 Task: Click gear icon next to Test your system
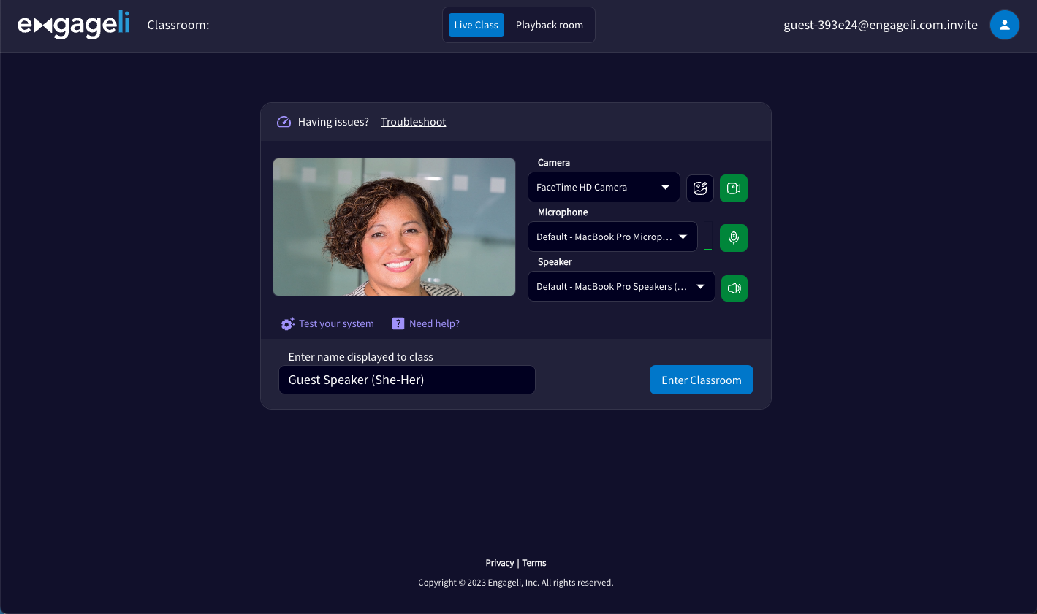[288, 323]
